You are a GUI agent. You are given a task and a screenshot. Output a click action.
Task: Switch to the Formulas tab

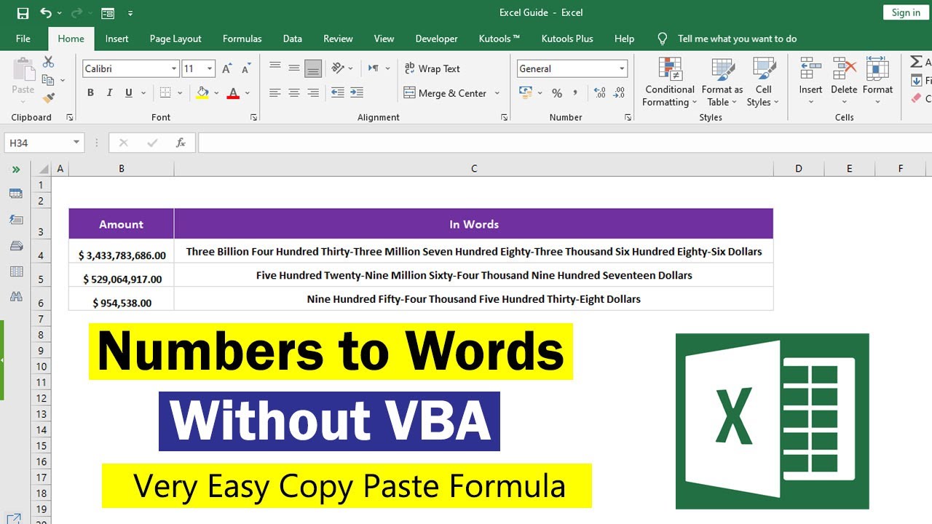(x=242, y=39)
